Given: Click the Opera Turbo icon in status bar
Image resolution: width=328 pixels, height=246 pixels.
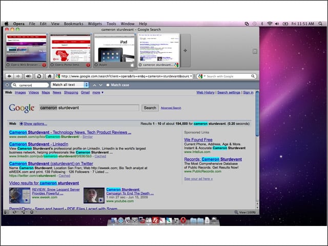Looking at the screenshot, I should click(32, 212).
